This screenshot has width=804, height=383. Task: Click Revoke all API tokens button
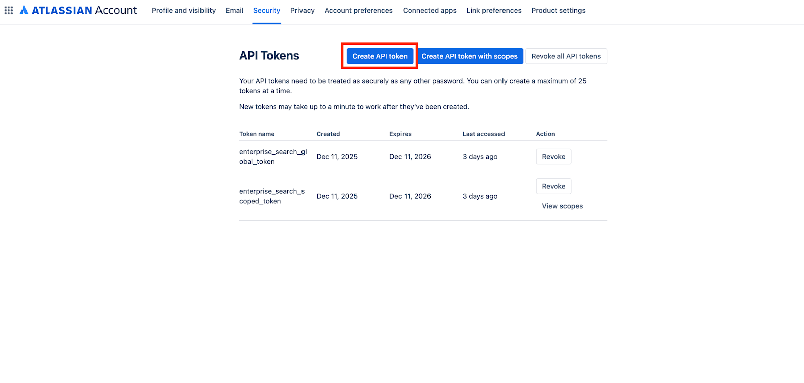[566, 56]
